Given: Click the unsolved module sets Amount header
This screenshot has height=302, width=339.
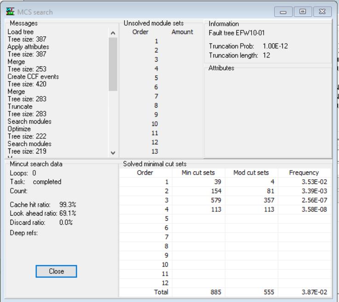Looking at the screenshot, I should pos(182,32).
